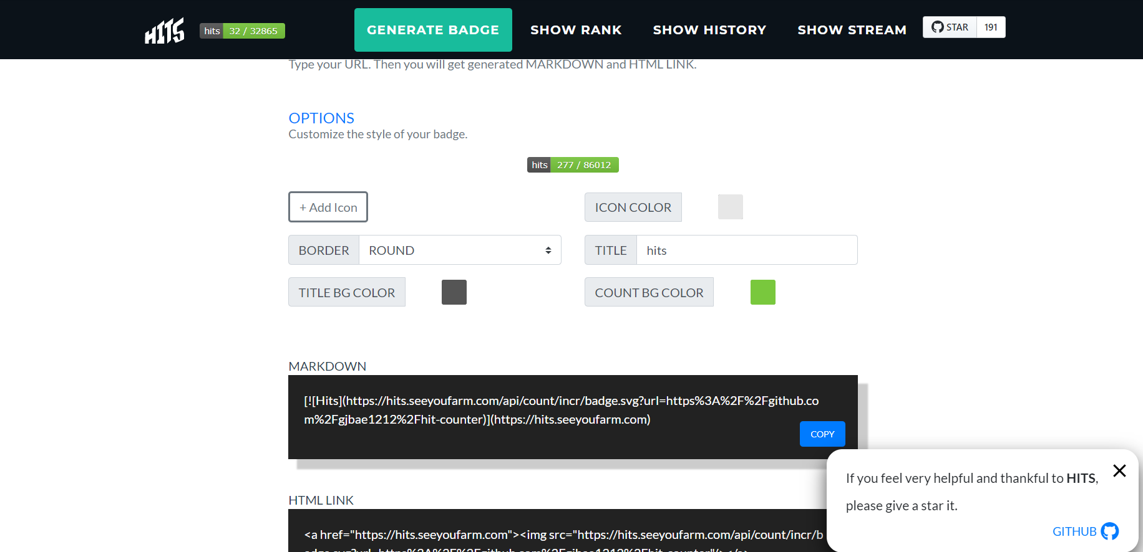Pick the count background green swatch
1143x552 pixels.
tap(763, 292)
